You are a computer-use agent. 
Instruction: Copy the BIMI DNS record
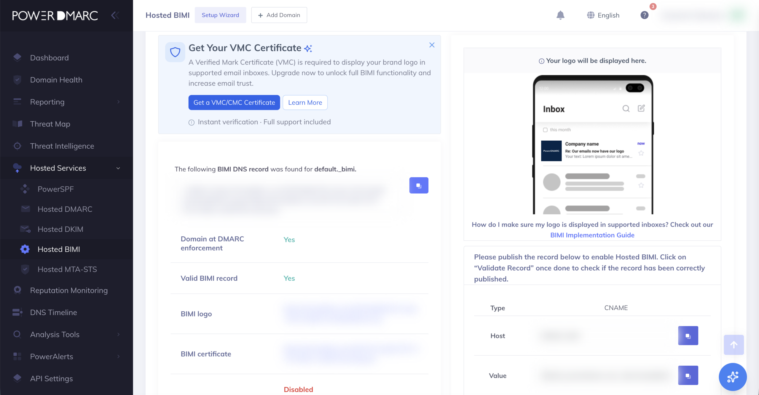[419, 185]
